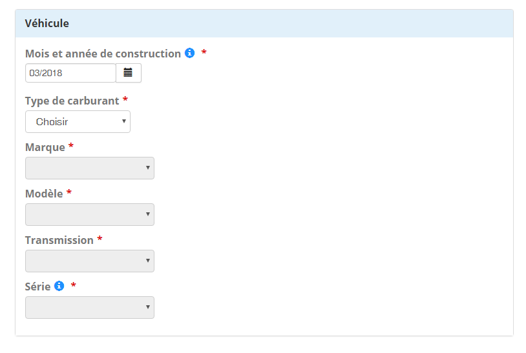This screenshot has height=353, width=526.
Task: Expand the Transmission dropdown
Action: pyautogui.click(x=90, y=261)
